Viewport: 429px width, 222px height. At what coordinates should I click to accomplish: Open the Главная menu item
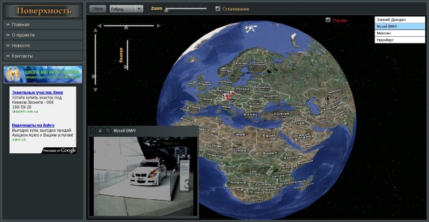(43, 25)
